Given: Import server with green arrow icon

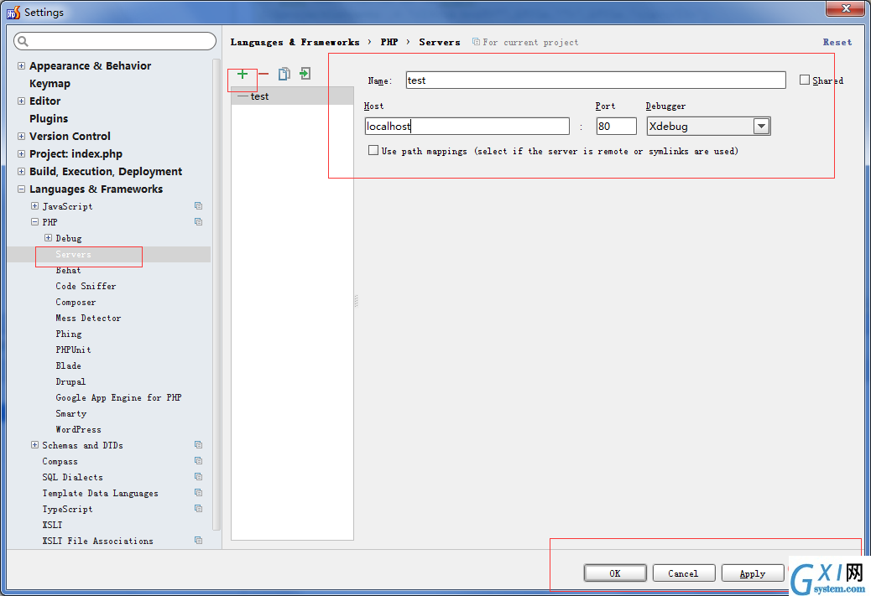Looking at the screenshot, I should pyautogui.click(x=305, y=74).
